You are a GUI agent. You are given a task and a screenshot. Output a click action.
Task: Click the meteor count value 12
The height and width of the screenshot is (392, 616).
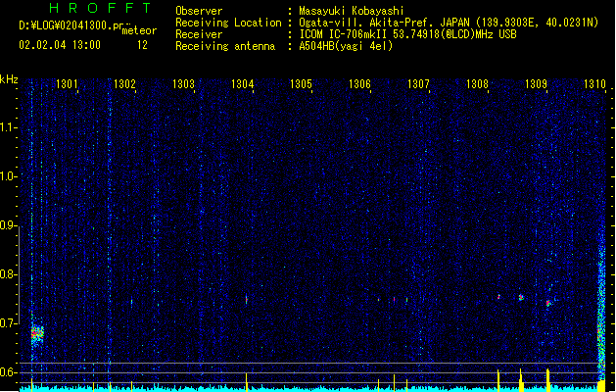point(142,45)
